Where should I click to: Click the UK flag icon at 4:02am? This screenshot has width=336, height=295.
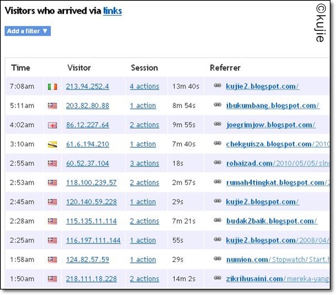(52, 125)
